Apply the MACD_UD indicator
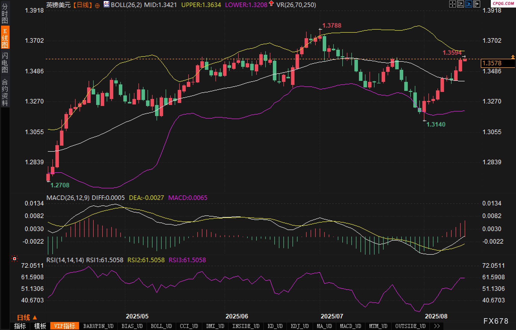 pos(350,326)
